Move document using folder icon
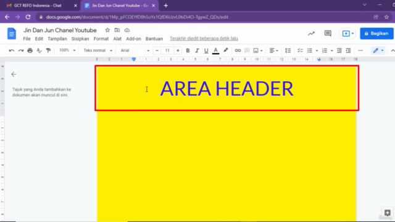The image size is (395, 222). coord(117,30)
